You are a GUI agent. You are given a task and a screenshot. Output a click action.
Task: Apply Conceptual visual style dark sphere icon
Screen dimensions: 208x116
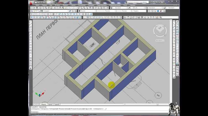(x=161, y=11)
